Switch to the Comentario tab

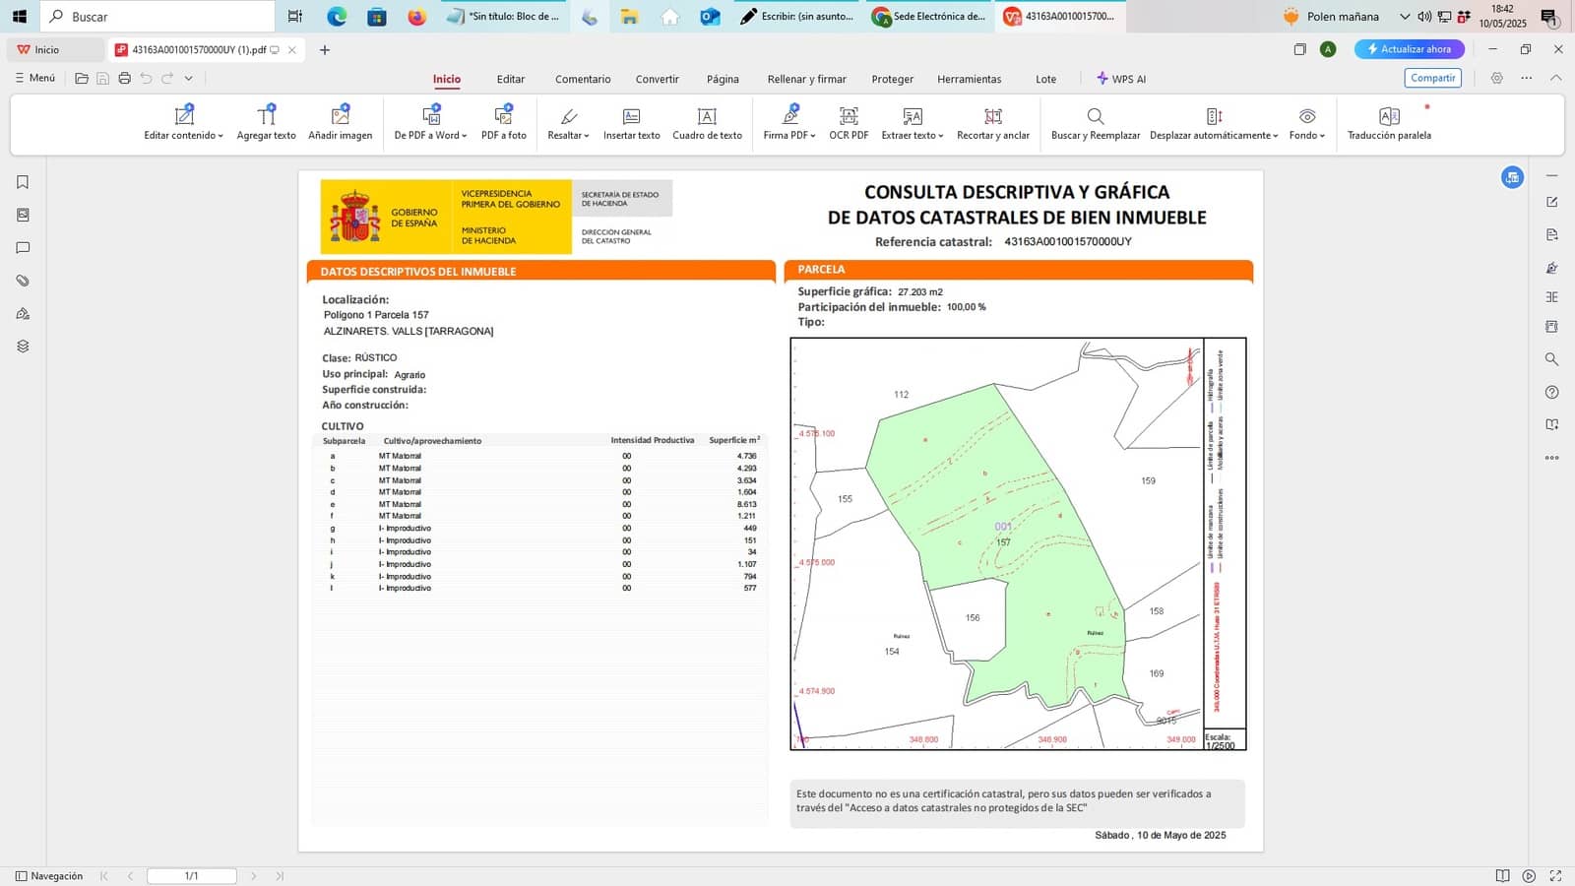coord(583,79)
